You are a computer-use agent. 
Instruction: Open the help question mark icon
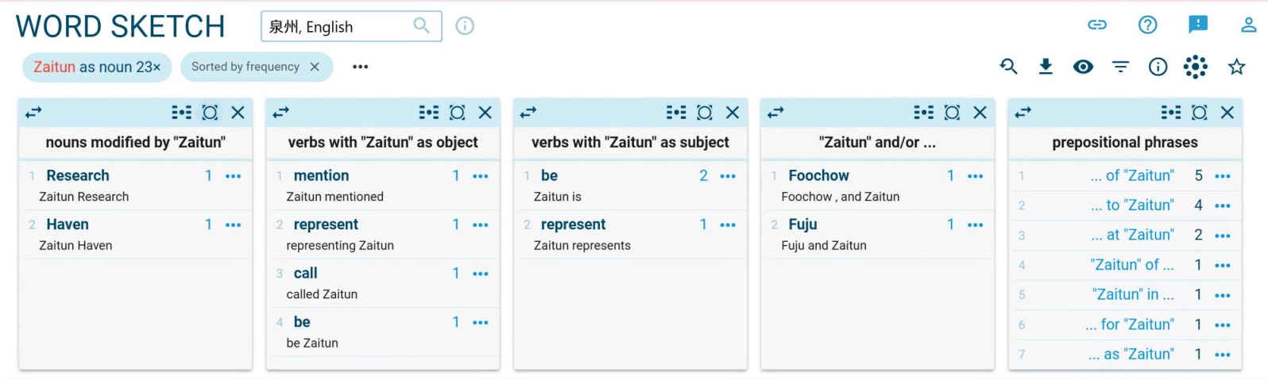tap(1147, 25)
